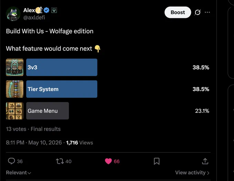
Task: Open Alex's wolf profile avatar
Action: pyautogui.click(x=13, y=14)
